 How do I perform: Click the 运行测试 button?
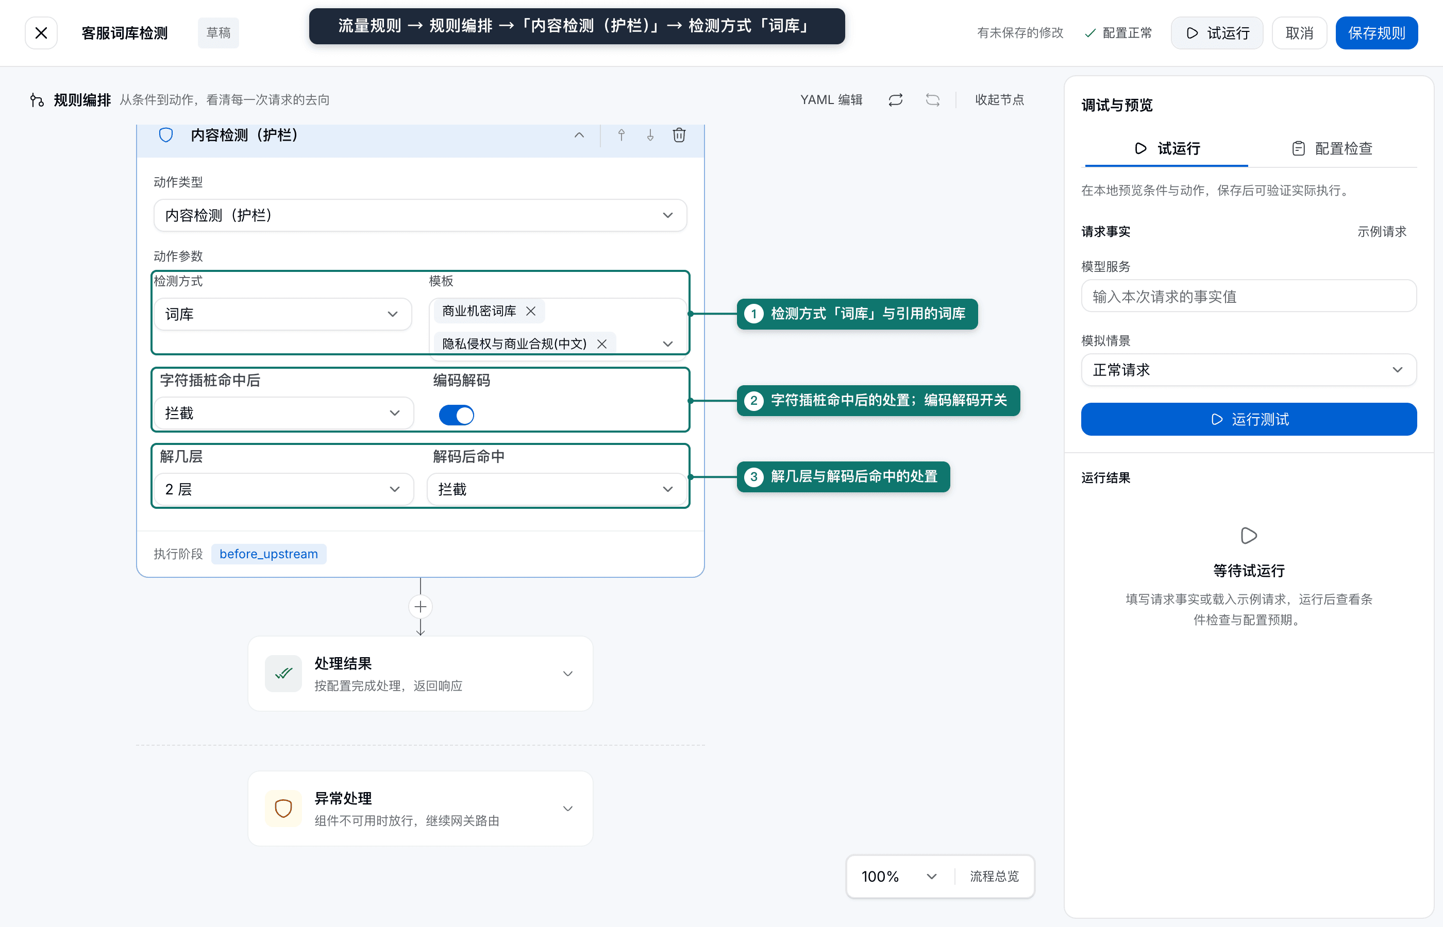pyautogui.click(x=1249, y=419)
